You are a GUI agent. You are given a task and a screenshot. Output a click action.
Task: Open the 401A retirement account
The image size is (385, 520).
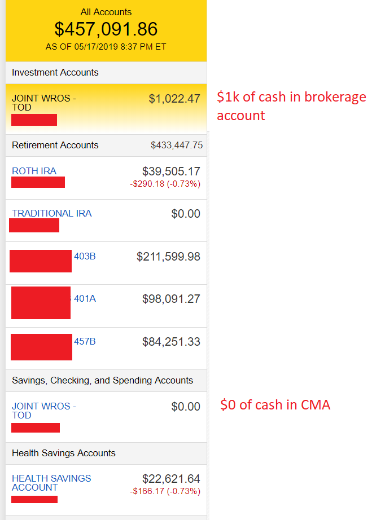pyautogui.click(x=85, y=298)
